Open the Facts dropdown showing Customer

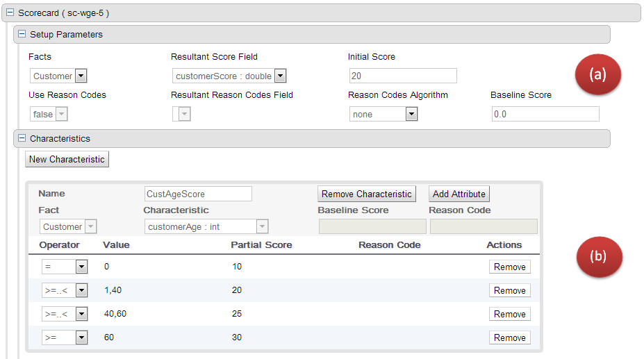coord(81,76)
